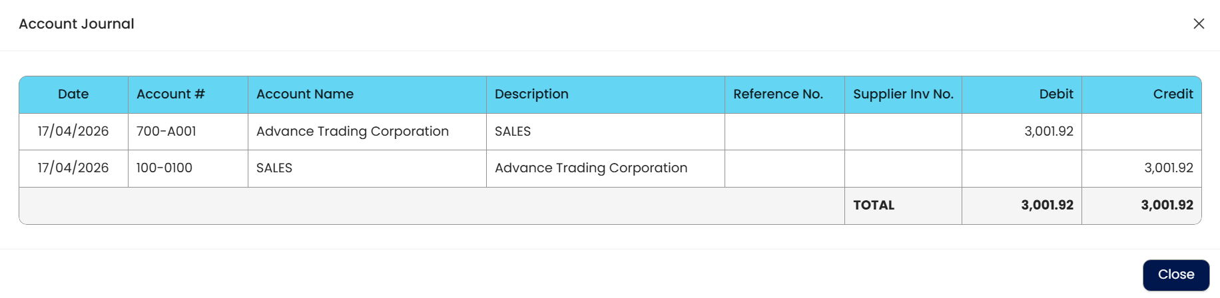Click the Supplier Inv No. column header
Screen dimensions: 1220x298
point(903,94)
